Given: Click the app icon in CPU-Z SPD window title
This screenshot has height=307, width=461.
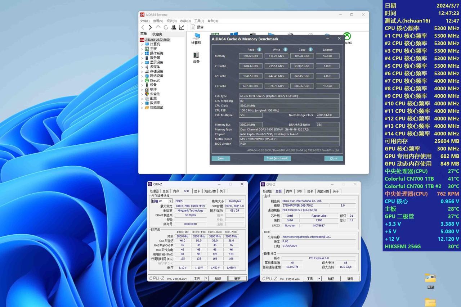Looking at the screenshot, I should pyautogui.click(x=150, y=184).
